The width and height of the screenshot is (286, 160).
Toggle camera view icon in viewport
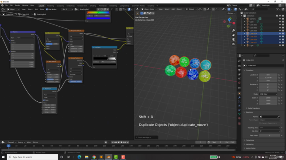(x=233, y=40)
